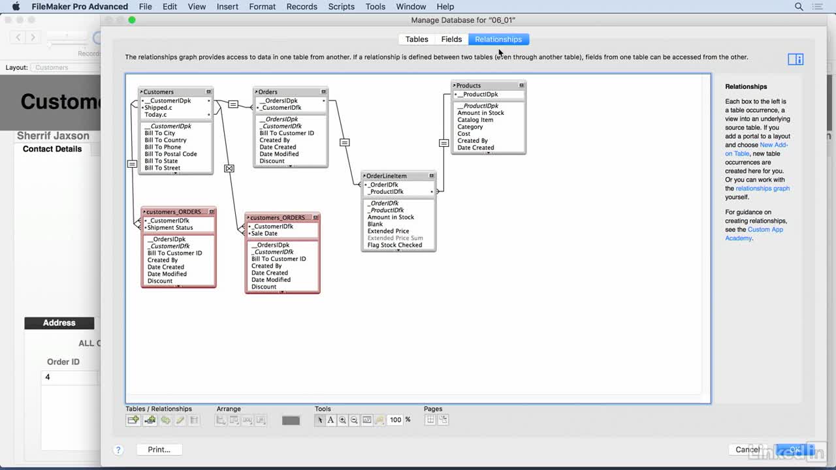Viewport: 836px width, 470px height.
Task: Click the show page breaks icon
Action: [430, 420]
